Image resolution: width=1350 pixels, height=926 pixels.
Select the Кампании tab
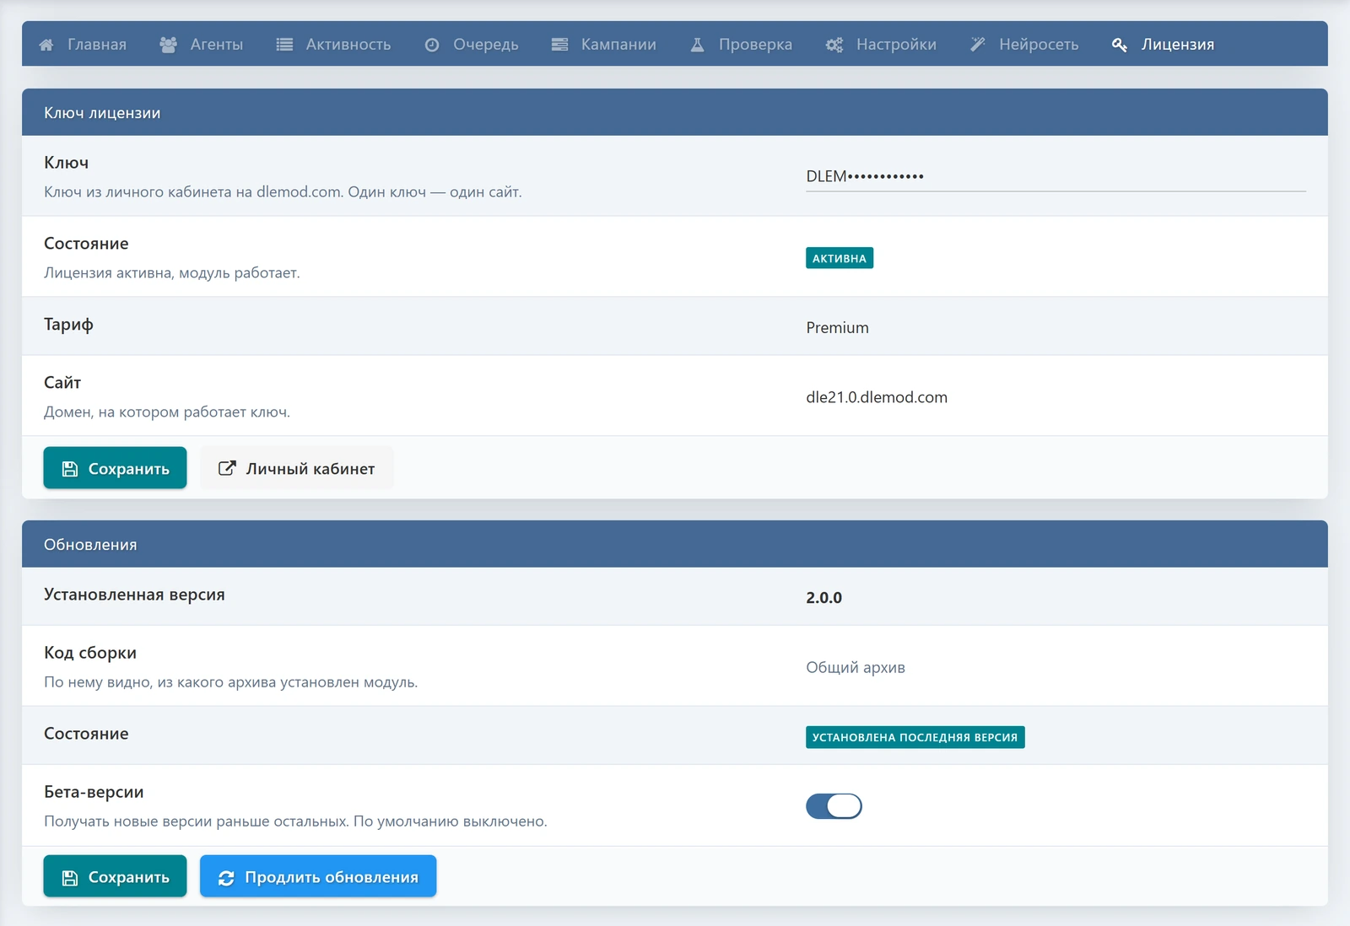coord(604,45)
